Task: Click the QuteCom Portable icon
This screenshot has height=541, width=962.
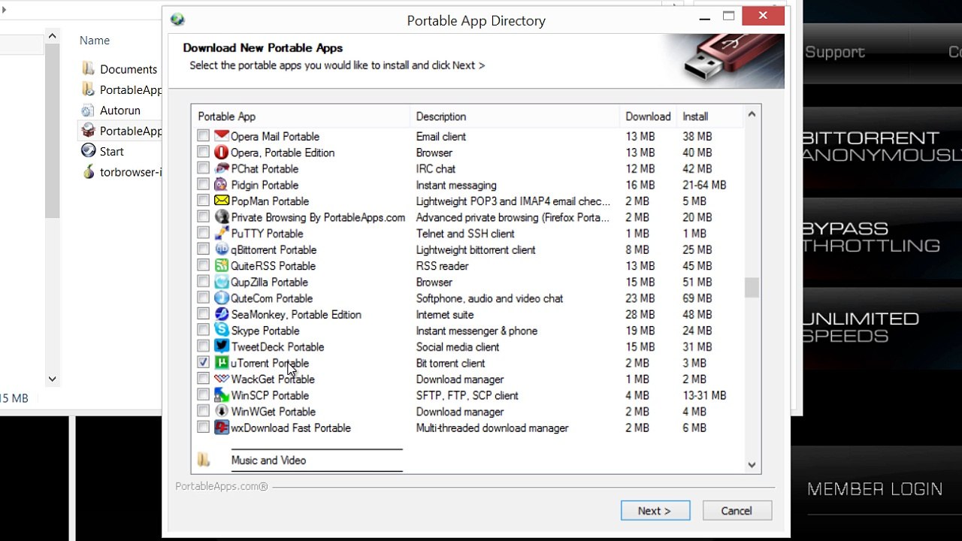Action: tap(221, 298)
